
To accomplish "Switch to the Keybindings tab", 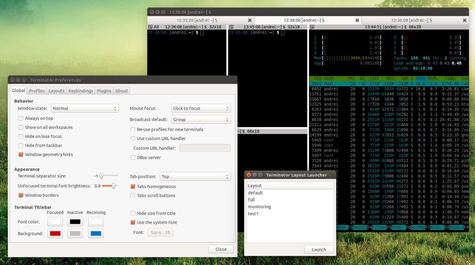I will (x=80, y=90).
